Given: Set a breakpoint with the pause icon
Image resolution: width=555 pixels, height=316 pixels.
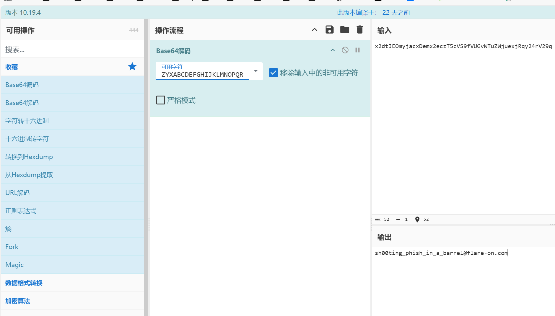Looking at the screenshot, I should click(357, 50).
